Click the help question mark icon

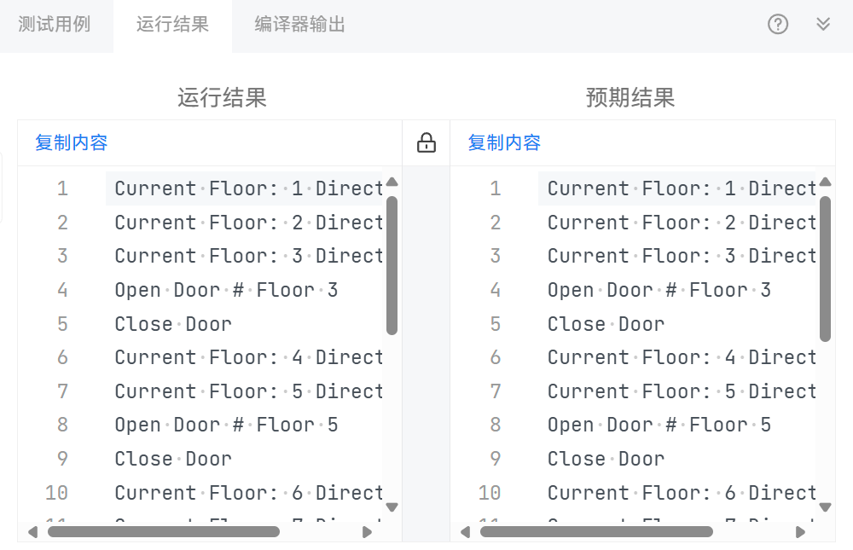pyautogui.click(x=778, y=24)
